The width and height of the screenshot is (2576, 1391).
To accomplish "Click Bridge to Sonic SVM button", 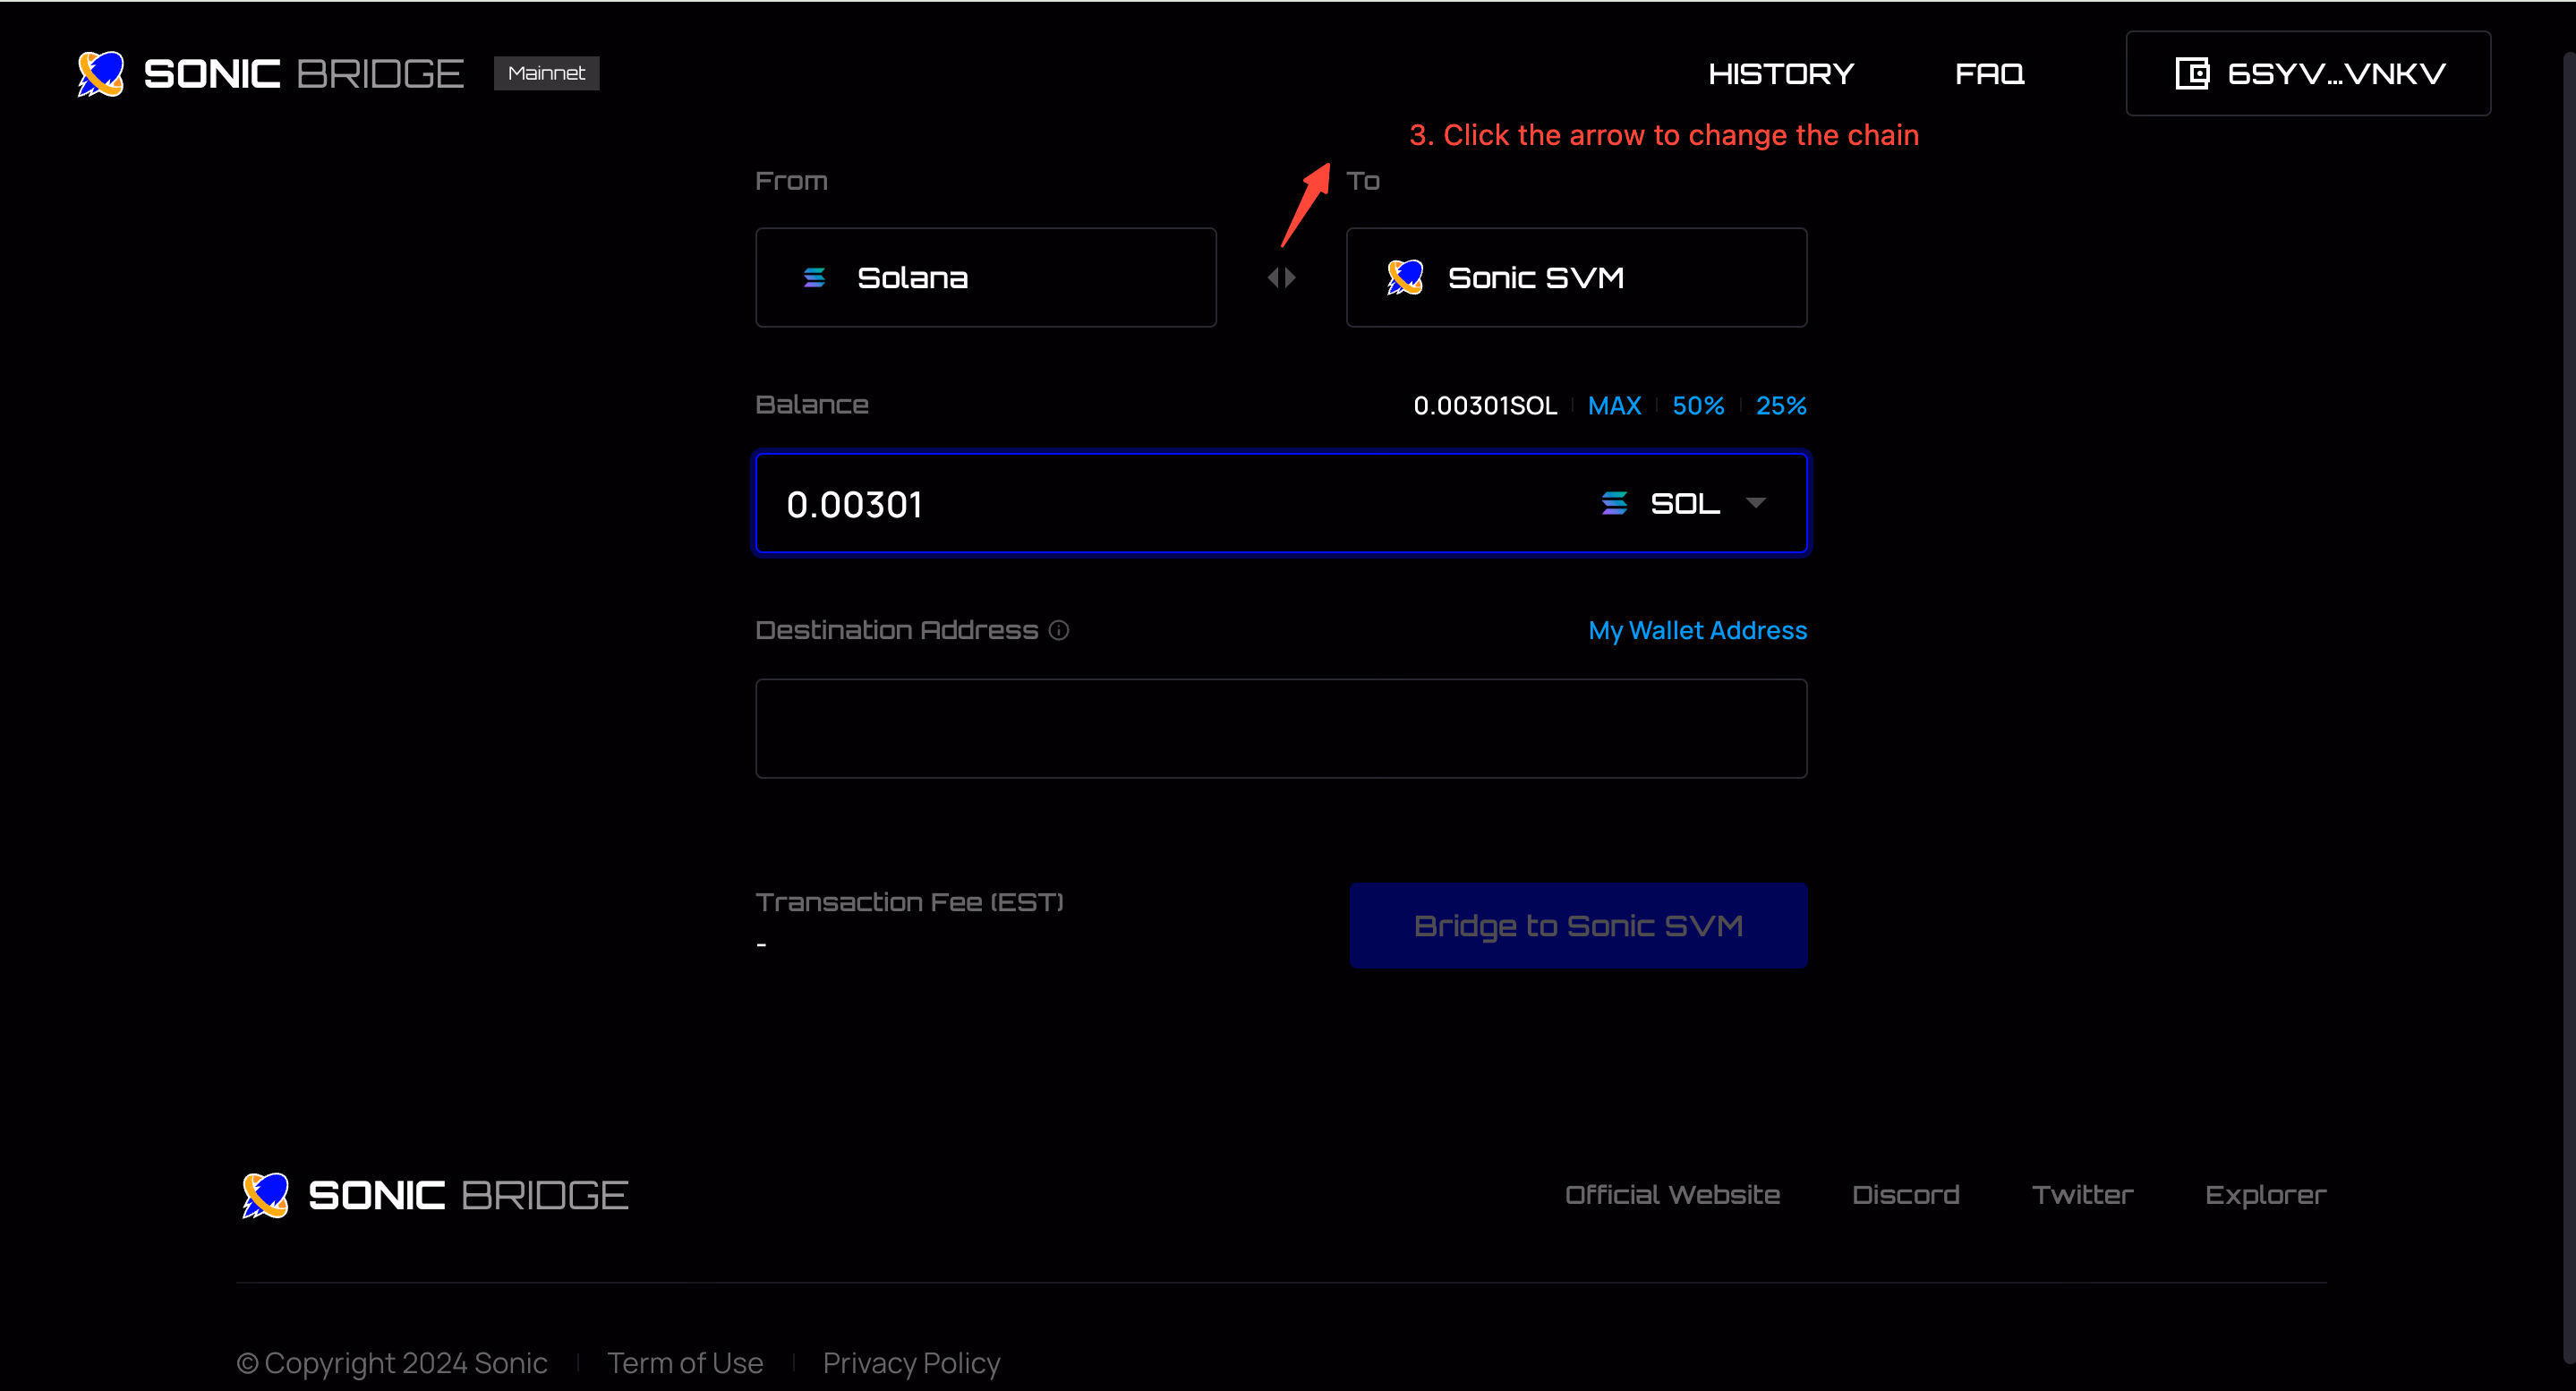I will point(1578,925).
